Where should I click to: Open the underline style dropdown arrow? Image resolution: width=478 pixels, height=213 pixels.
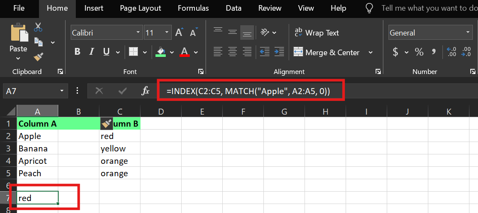117,52
